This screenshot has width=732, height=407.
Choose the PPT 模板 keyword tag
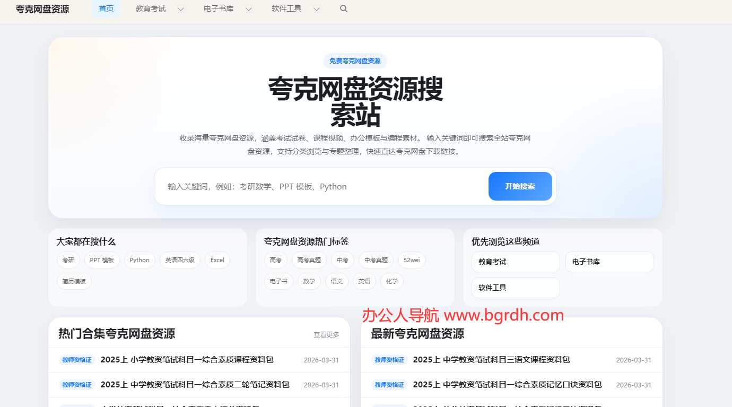coord(102,260)
